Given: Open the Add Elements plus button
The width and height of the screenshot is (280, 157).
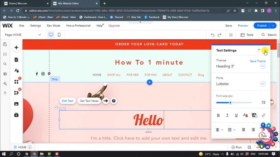Looking at the screenshot, I should coord(16,48).
